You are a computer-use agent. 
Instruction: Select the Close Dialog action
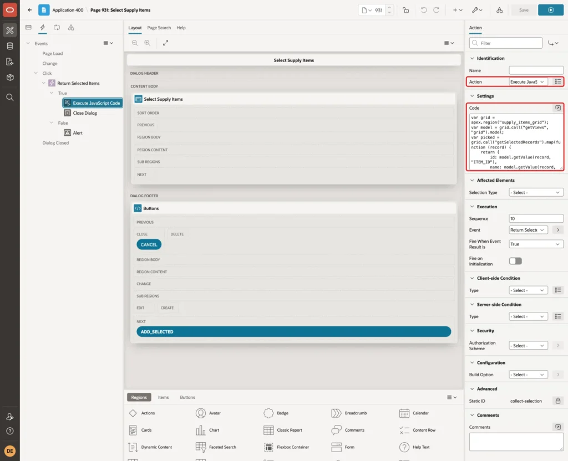[81, 113]
